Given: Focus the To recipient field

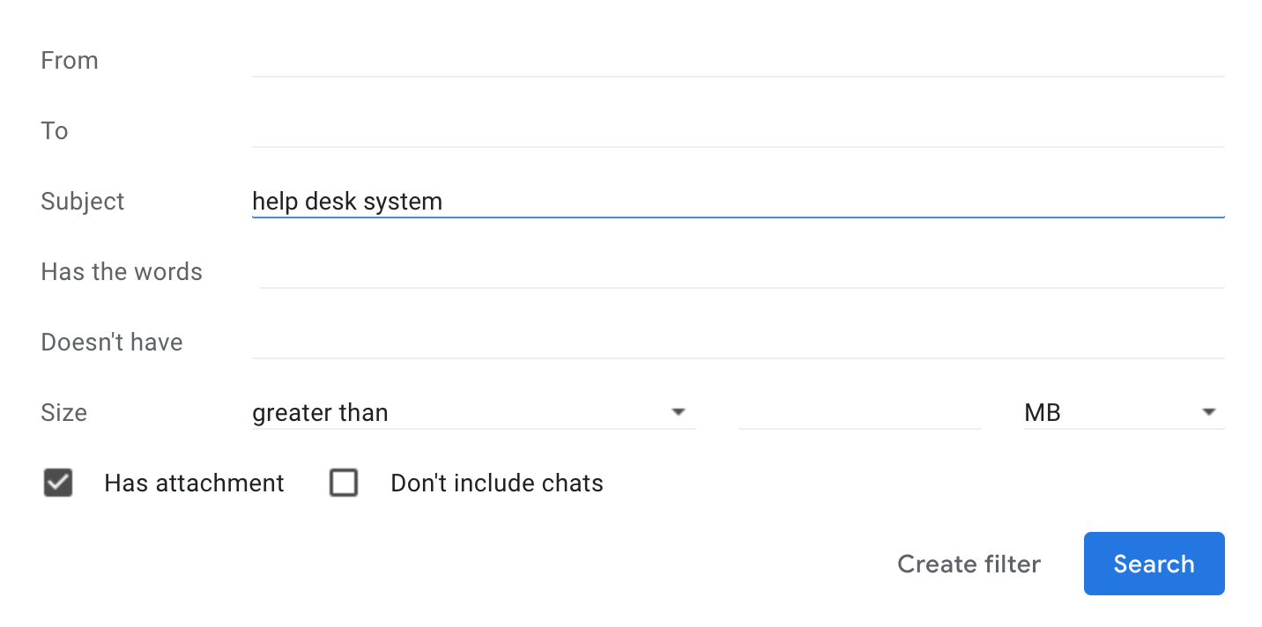Looking at the screenshot, I should 739,130.
